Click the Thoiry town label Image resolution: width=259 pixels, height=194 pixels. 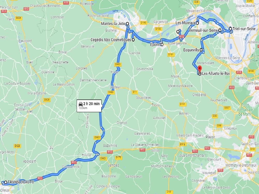(x=156, y=105)
